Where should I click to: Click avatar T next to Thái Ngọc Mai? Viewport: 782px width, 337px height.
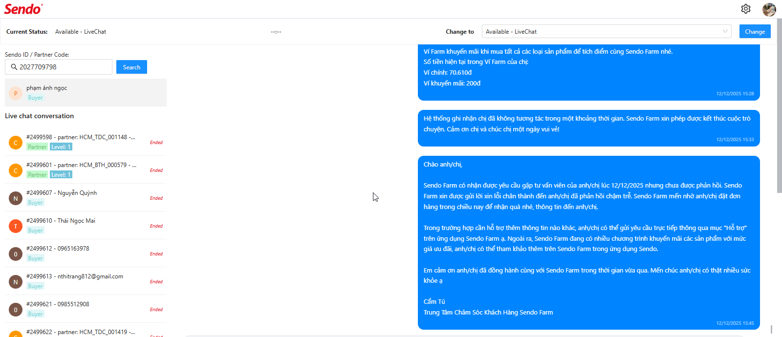pos(16,226)
